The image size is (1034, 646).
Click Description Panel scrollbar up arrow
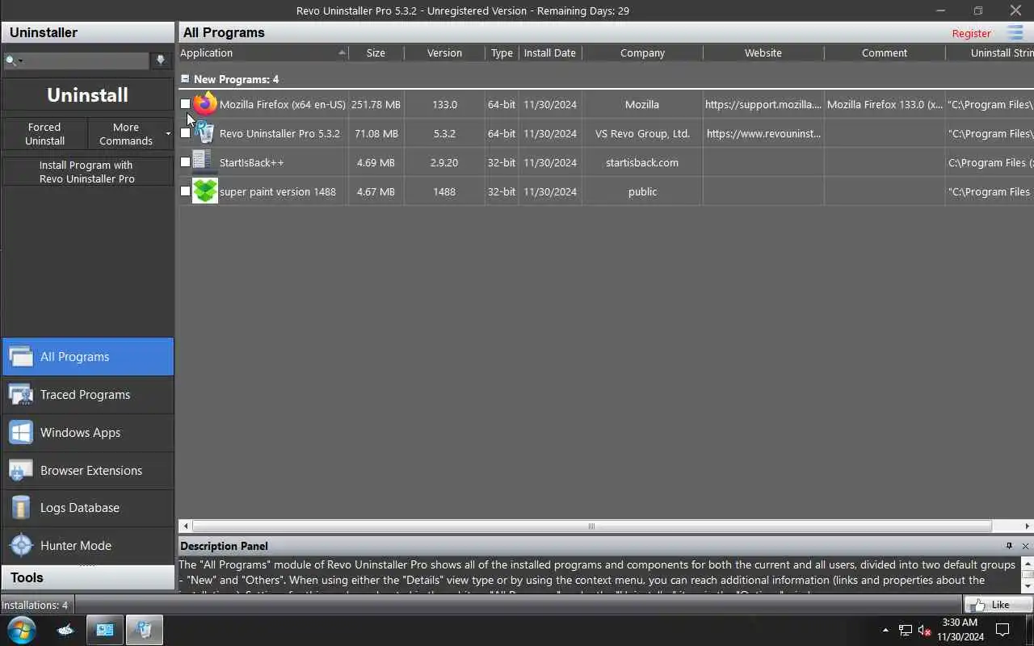pos(1028,562)
